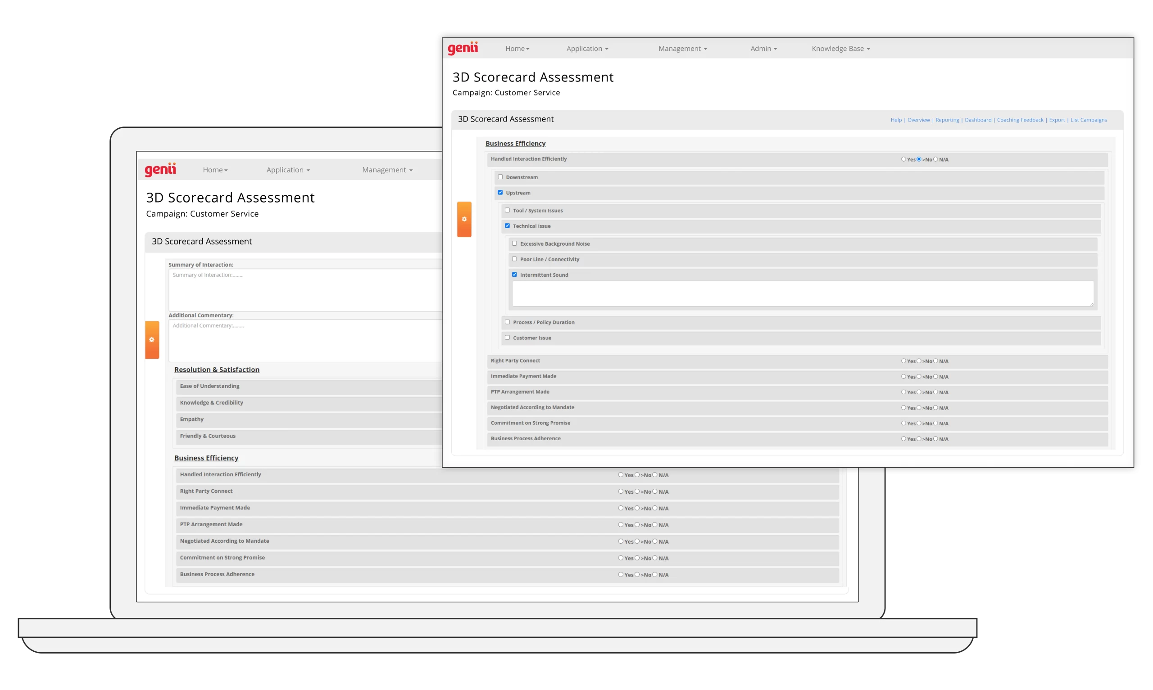Follow the List Campaigns link
Viewport: 1153px width, 690px height.
[1088, 120]
